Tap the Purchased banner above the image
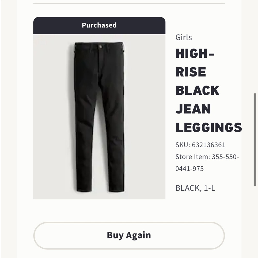The width and height of the screenshot is (258, 258). click(x=99, y=25)
